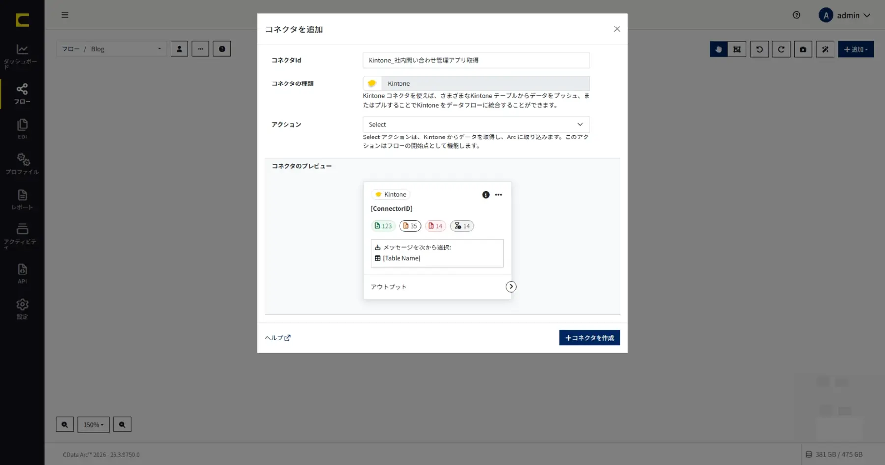Click the Kintone connector type field
The width and height of the screenshot is (885, 465).
476,83
